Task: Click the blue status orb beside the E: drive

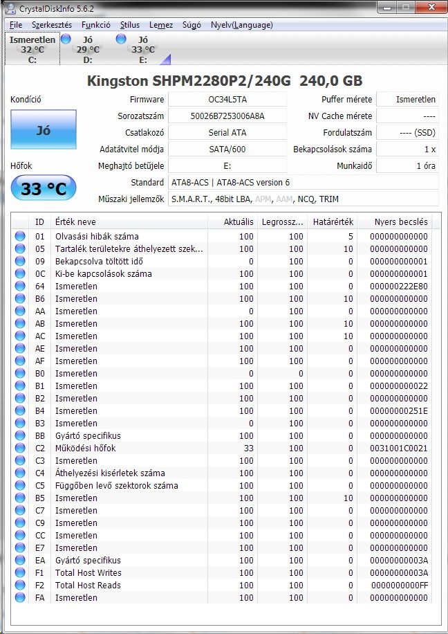Action: 121,39
